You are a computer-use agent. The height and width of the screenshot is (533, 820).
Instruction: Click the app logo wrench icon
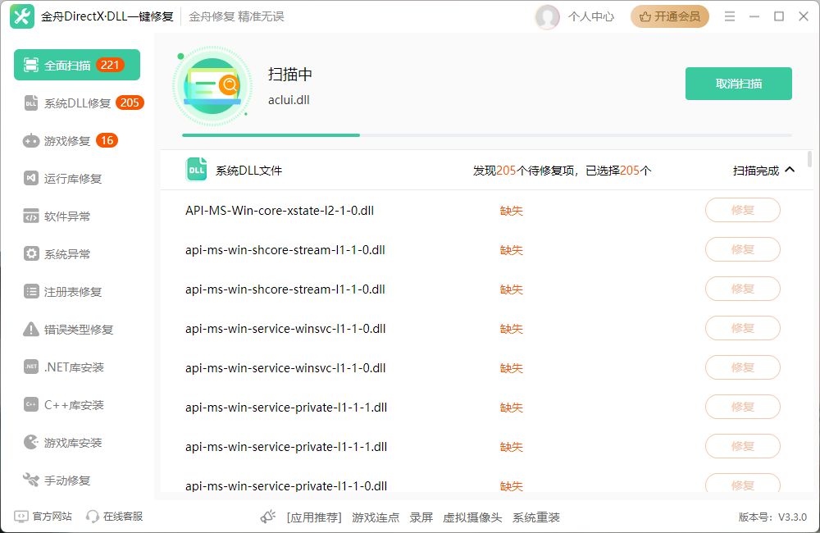coord(22,16)
